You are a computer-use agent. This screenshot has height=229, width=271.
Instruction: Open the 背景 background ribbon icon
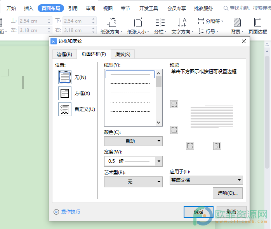[237, 26]
